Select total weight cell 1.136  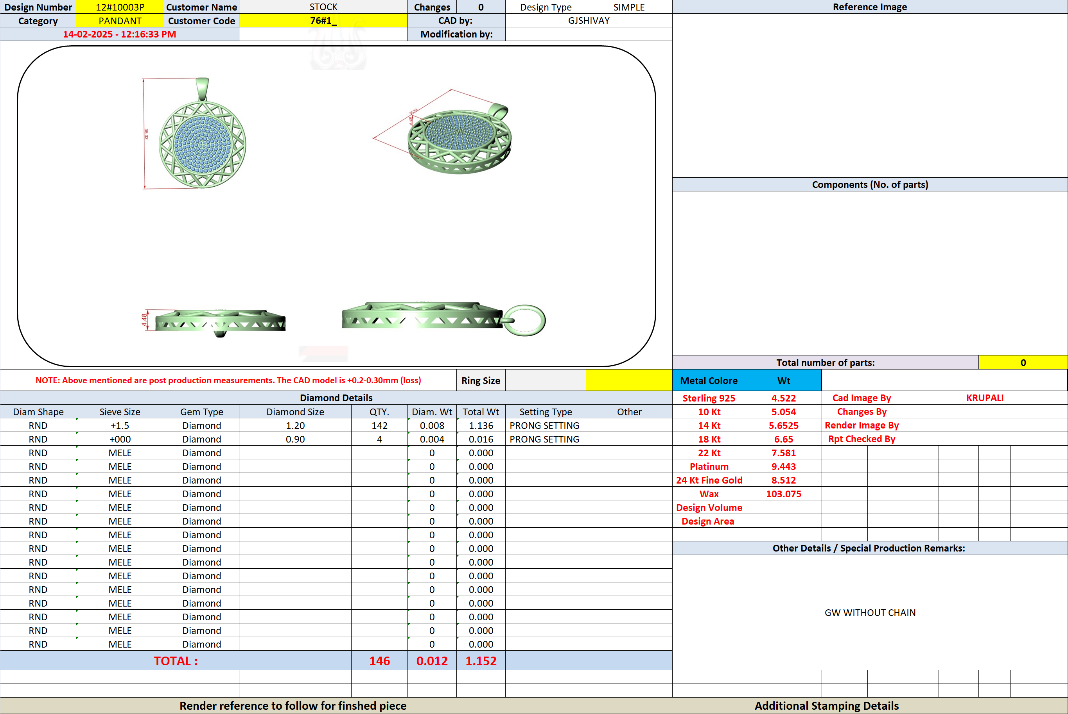pos(481,425)
